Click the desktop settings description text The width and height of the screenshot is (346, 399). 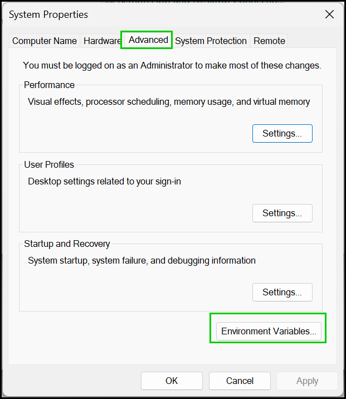[104, 181]
